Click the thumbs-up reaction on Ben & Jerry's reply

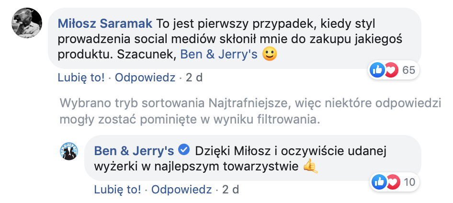(380, 182)
